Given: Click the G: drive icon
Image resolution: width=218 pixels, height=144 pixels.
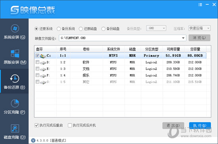Looking at the screenshot, I should point(43,82).
